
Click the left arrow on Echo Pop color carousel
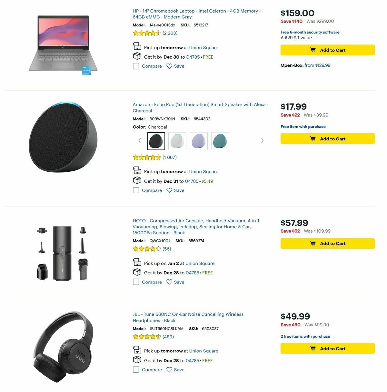(x=140, y=141)
